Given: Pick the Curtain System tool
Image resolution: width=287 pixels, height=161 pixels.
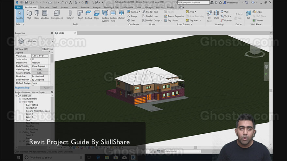Looking at the screenshot, I should (x=105, y=16).
